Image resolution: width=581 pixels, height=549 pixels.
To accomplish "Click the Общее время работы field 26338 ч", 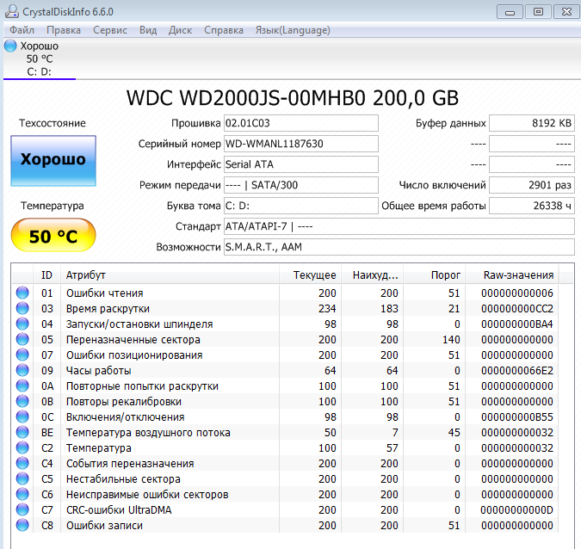I will coord(532,206).
